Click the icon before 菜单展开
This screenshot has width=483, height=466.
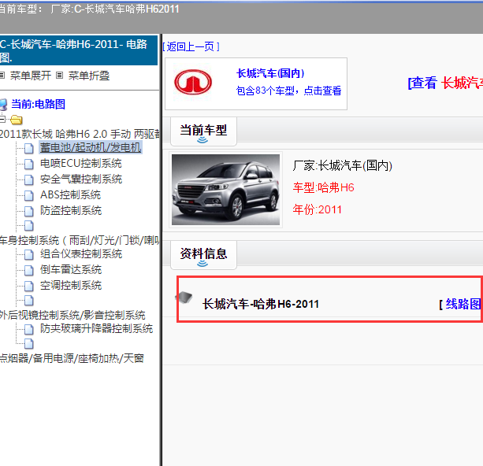pos(2,76)
